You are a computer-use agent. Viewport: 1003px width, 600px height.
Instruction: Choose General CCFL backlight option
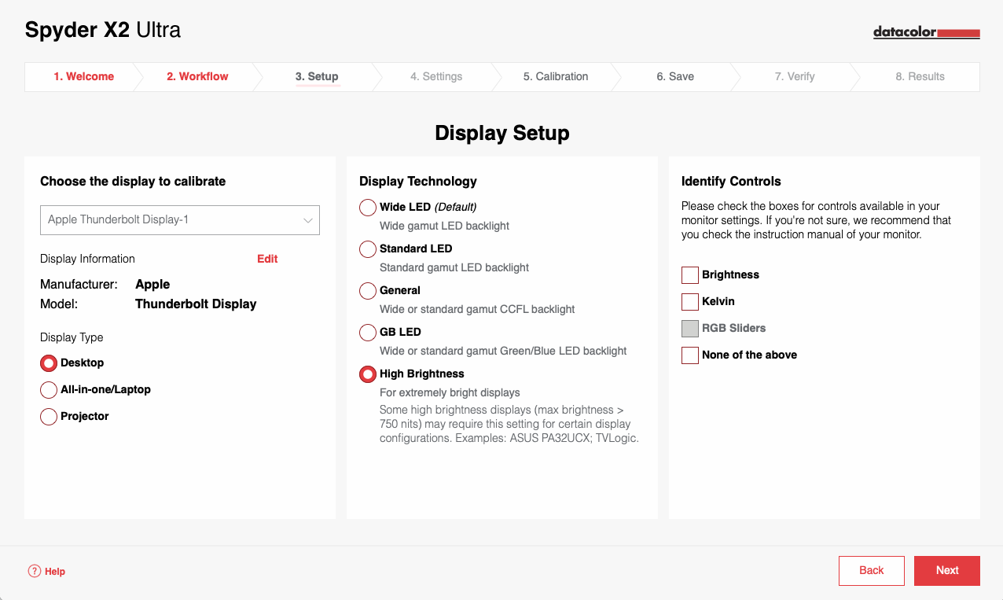pos(368,291)
